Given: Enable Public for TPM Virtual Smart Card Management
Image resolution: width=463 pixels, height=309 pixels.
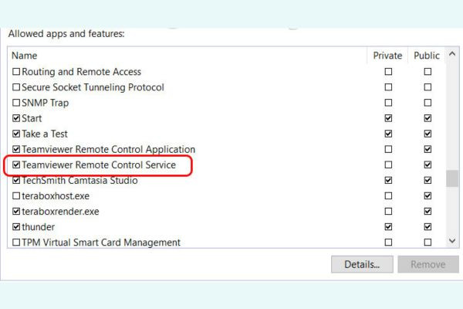Looking at the screenshot, I should tap(428, 243).
